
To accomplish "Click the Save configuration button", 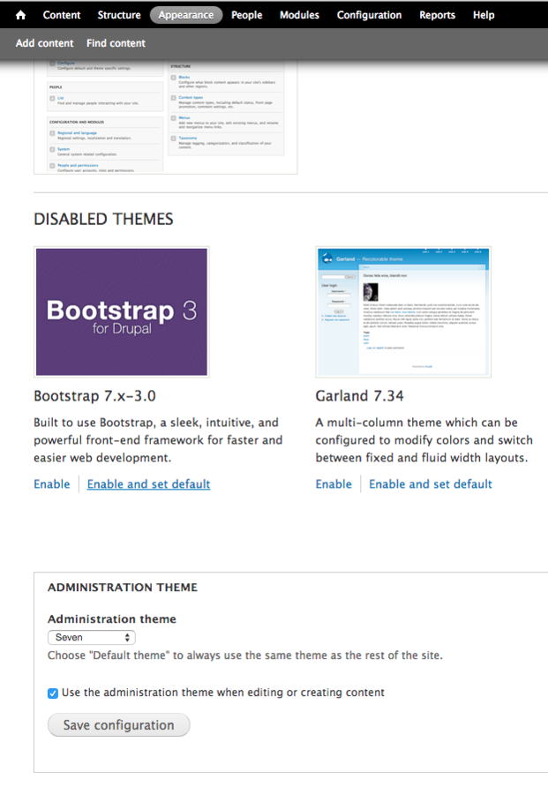I will tap(119, 725).
